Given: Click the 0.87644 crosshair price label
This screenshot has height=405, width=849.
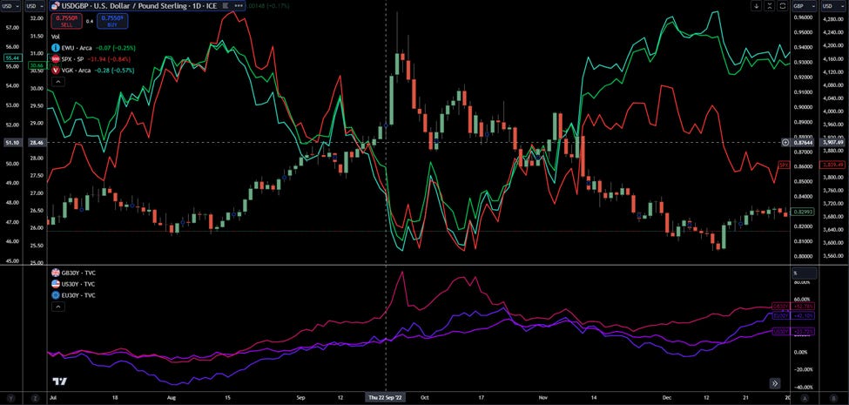Looking at the screenshot, I should click(x=803, y=142).
